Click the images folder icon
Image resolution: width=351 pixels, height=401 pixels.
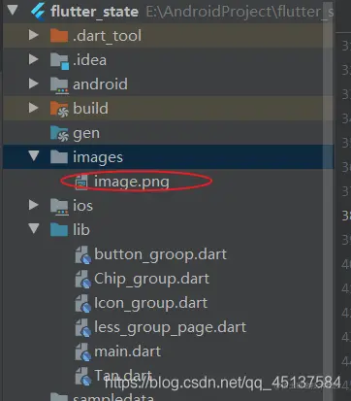coord(59,157)
